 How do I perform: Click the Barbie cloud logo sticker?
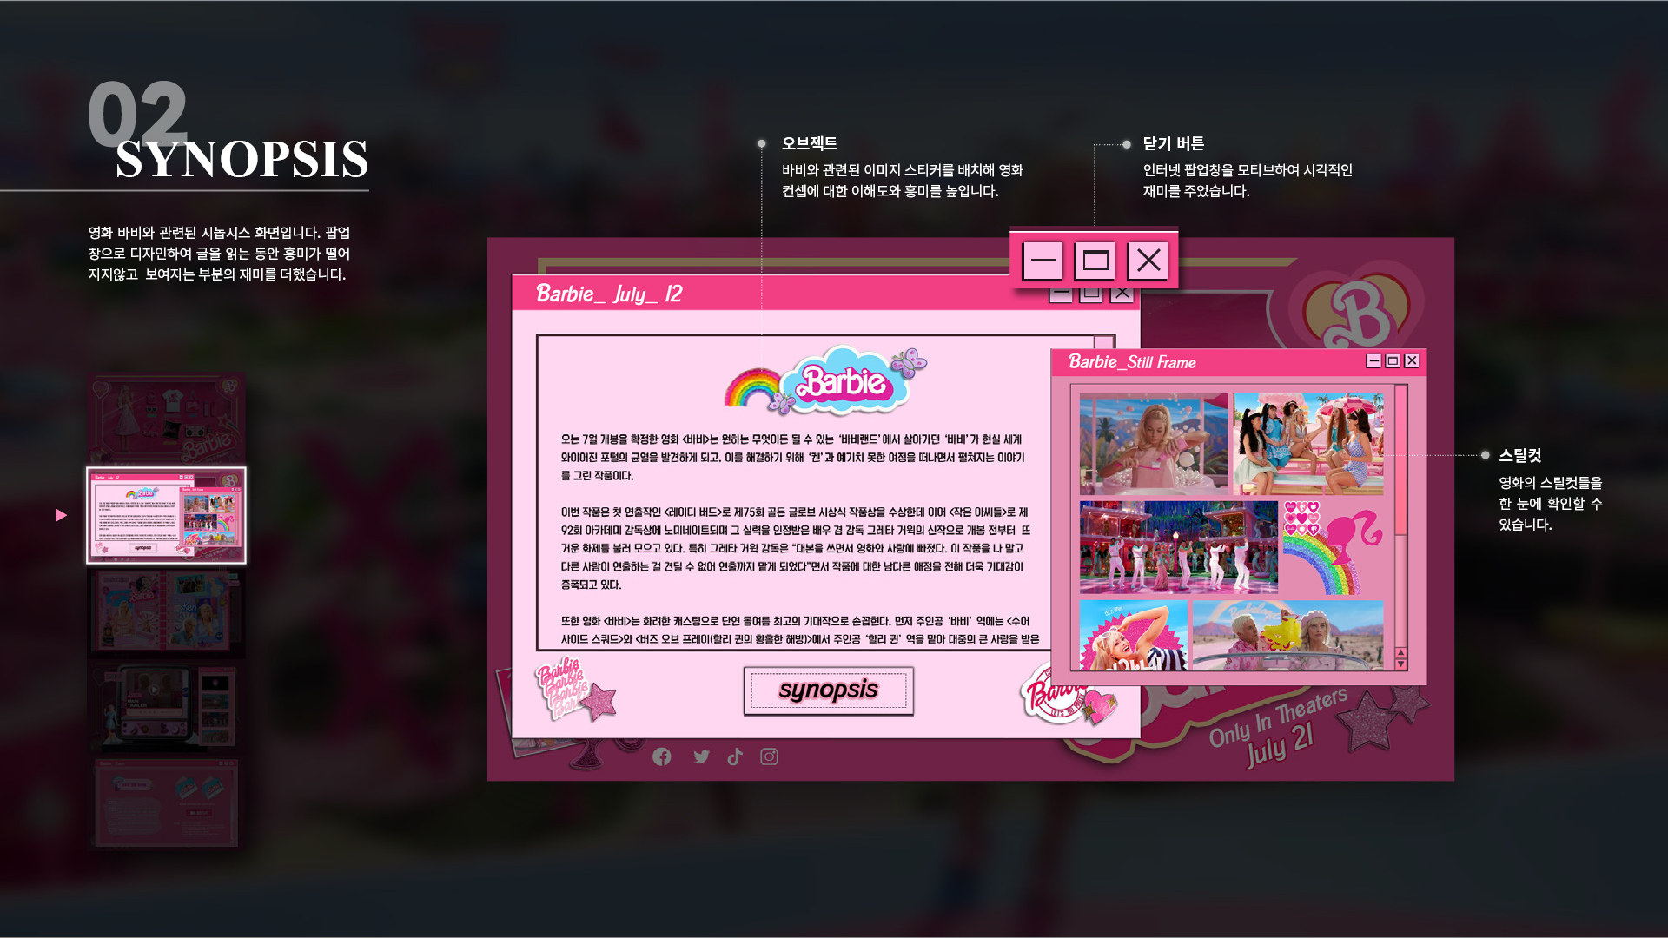click(x=844, y=382)
